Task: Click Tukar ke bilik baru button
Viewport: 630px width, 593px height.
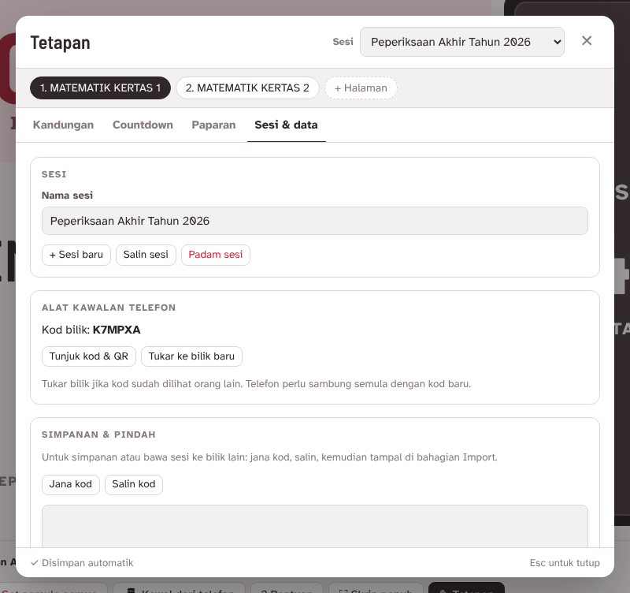Action: (x=191, y=356)
